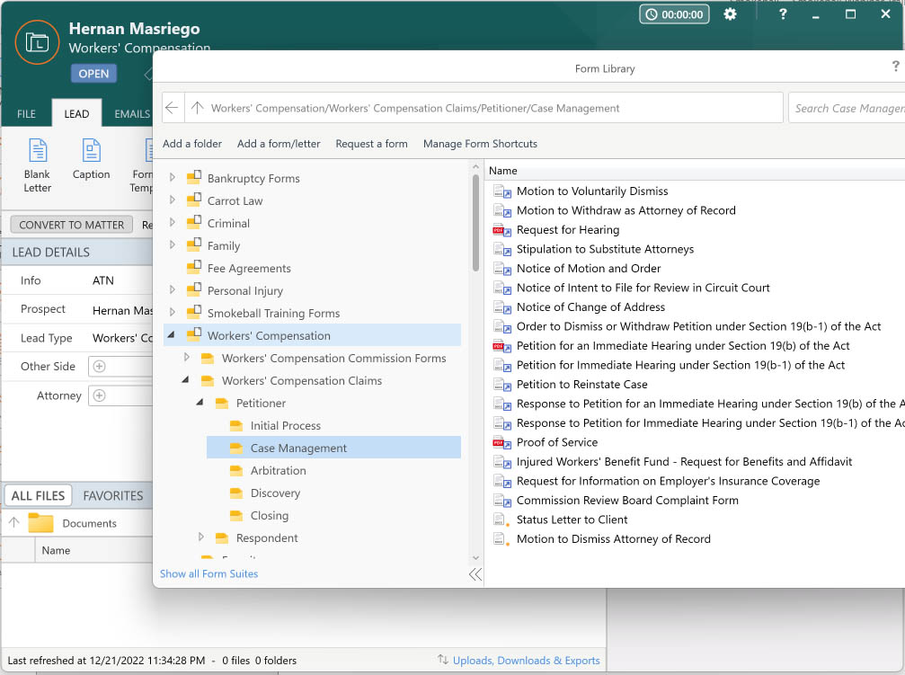This screenshot has width=905, height=675.
Task: Open the settings gear in the title bar
Action: pos(730,14)
